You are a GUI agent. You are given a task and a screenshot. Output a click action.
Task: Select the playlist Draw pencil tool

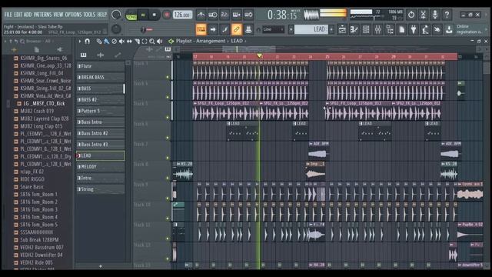99,41
